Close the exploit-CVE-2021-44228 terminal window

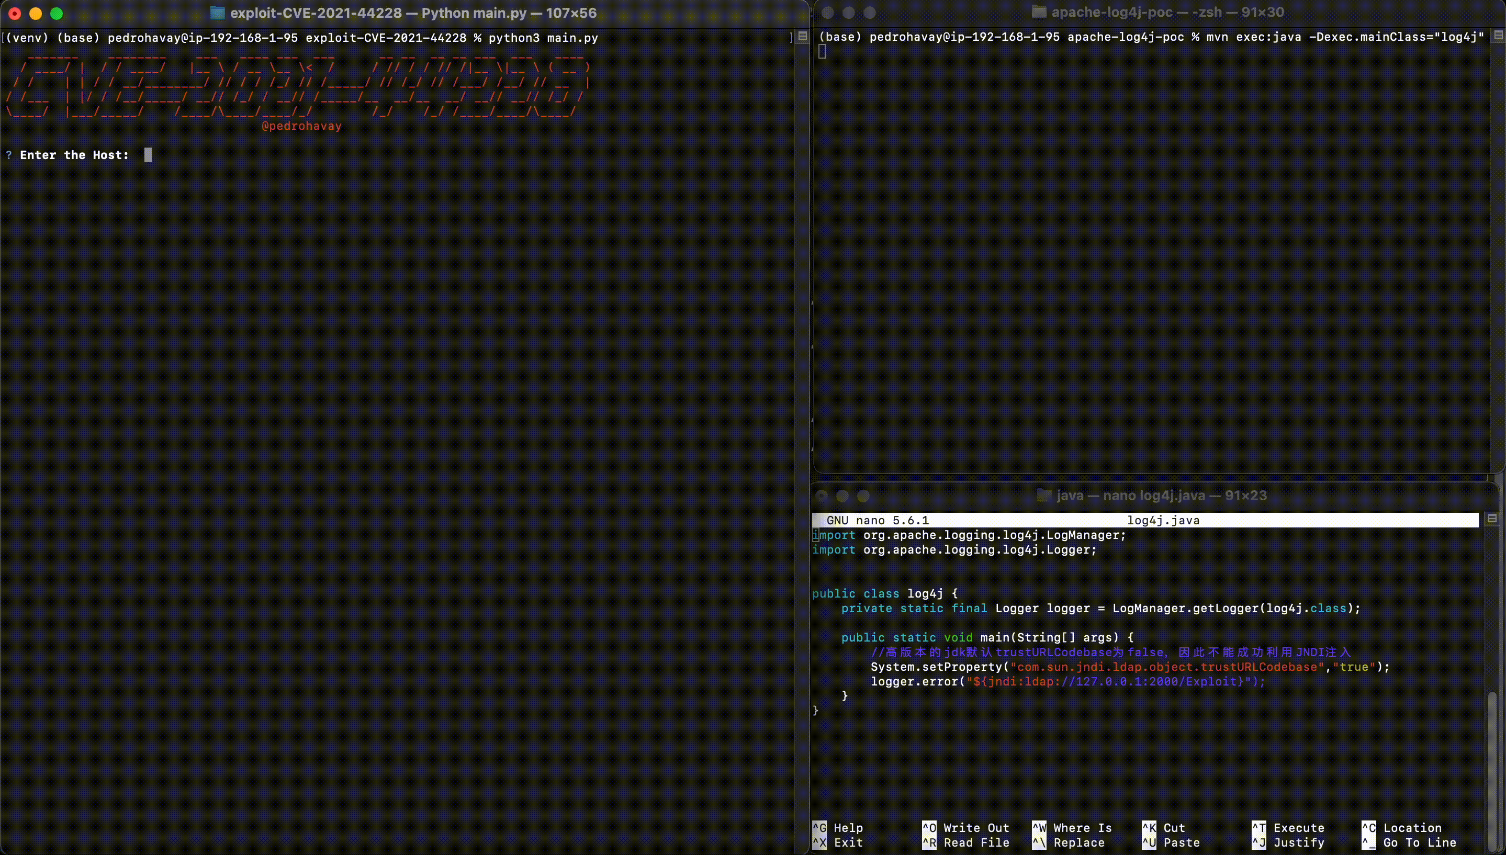pos(15,14)
